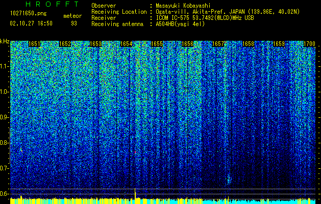Click the Receiver label
Screen dimensions: 321x204
pyautogui.click(x=104, y=18)
